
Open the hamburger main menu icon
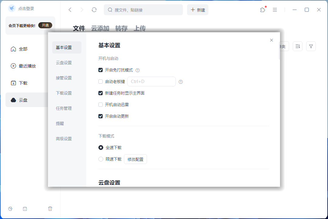coord(275,10)
